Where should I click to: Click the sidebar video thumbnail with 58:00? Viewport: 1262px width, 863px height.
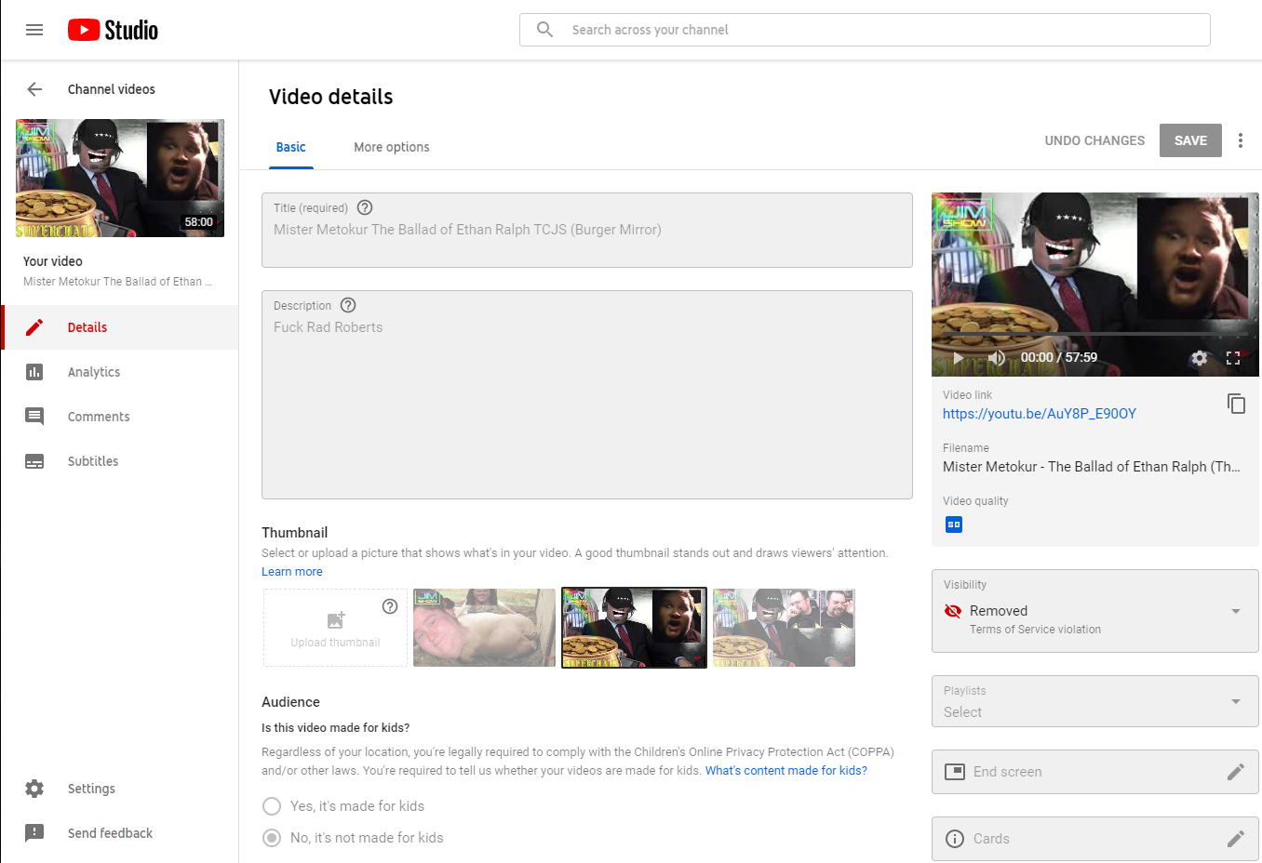point(120,178)
